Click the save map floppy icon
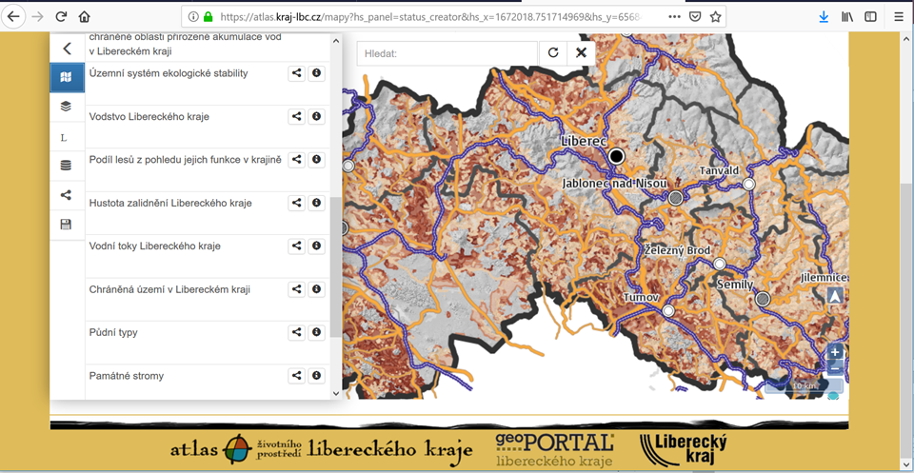 (66, 225)
